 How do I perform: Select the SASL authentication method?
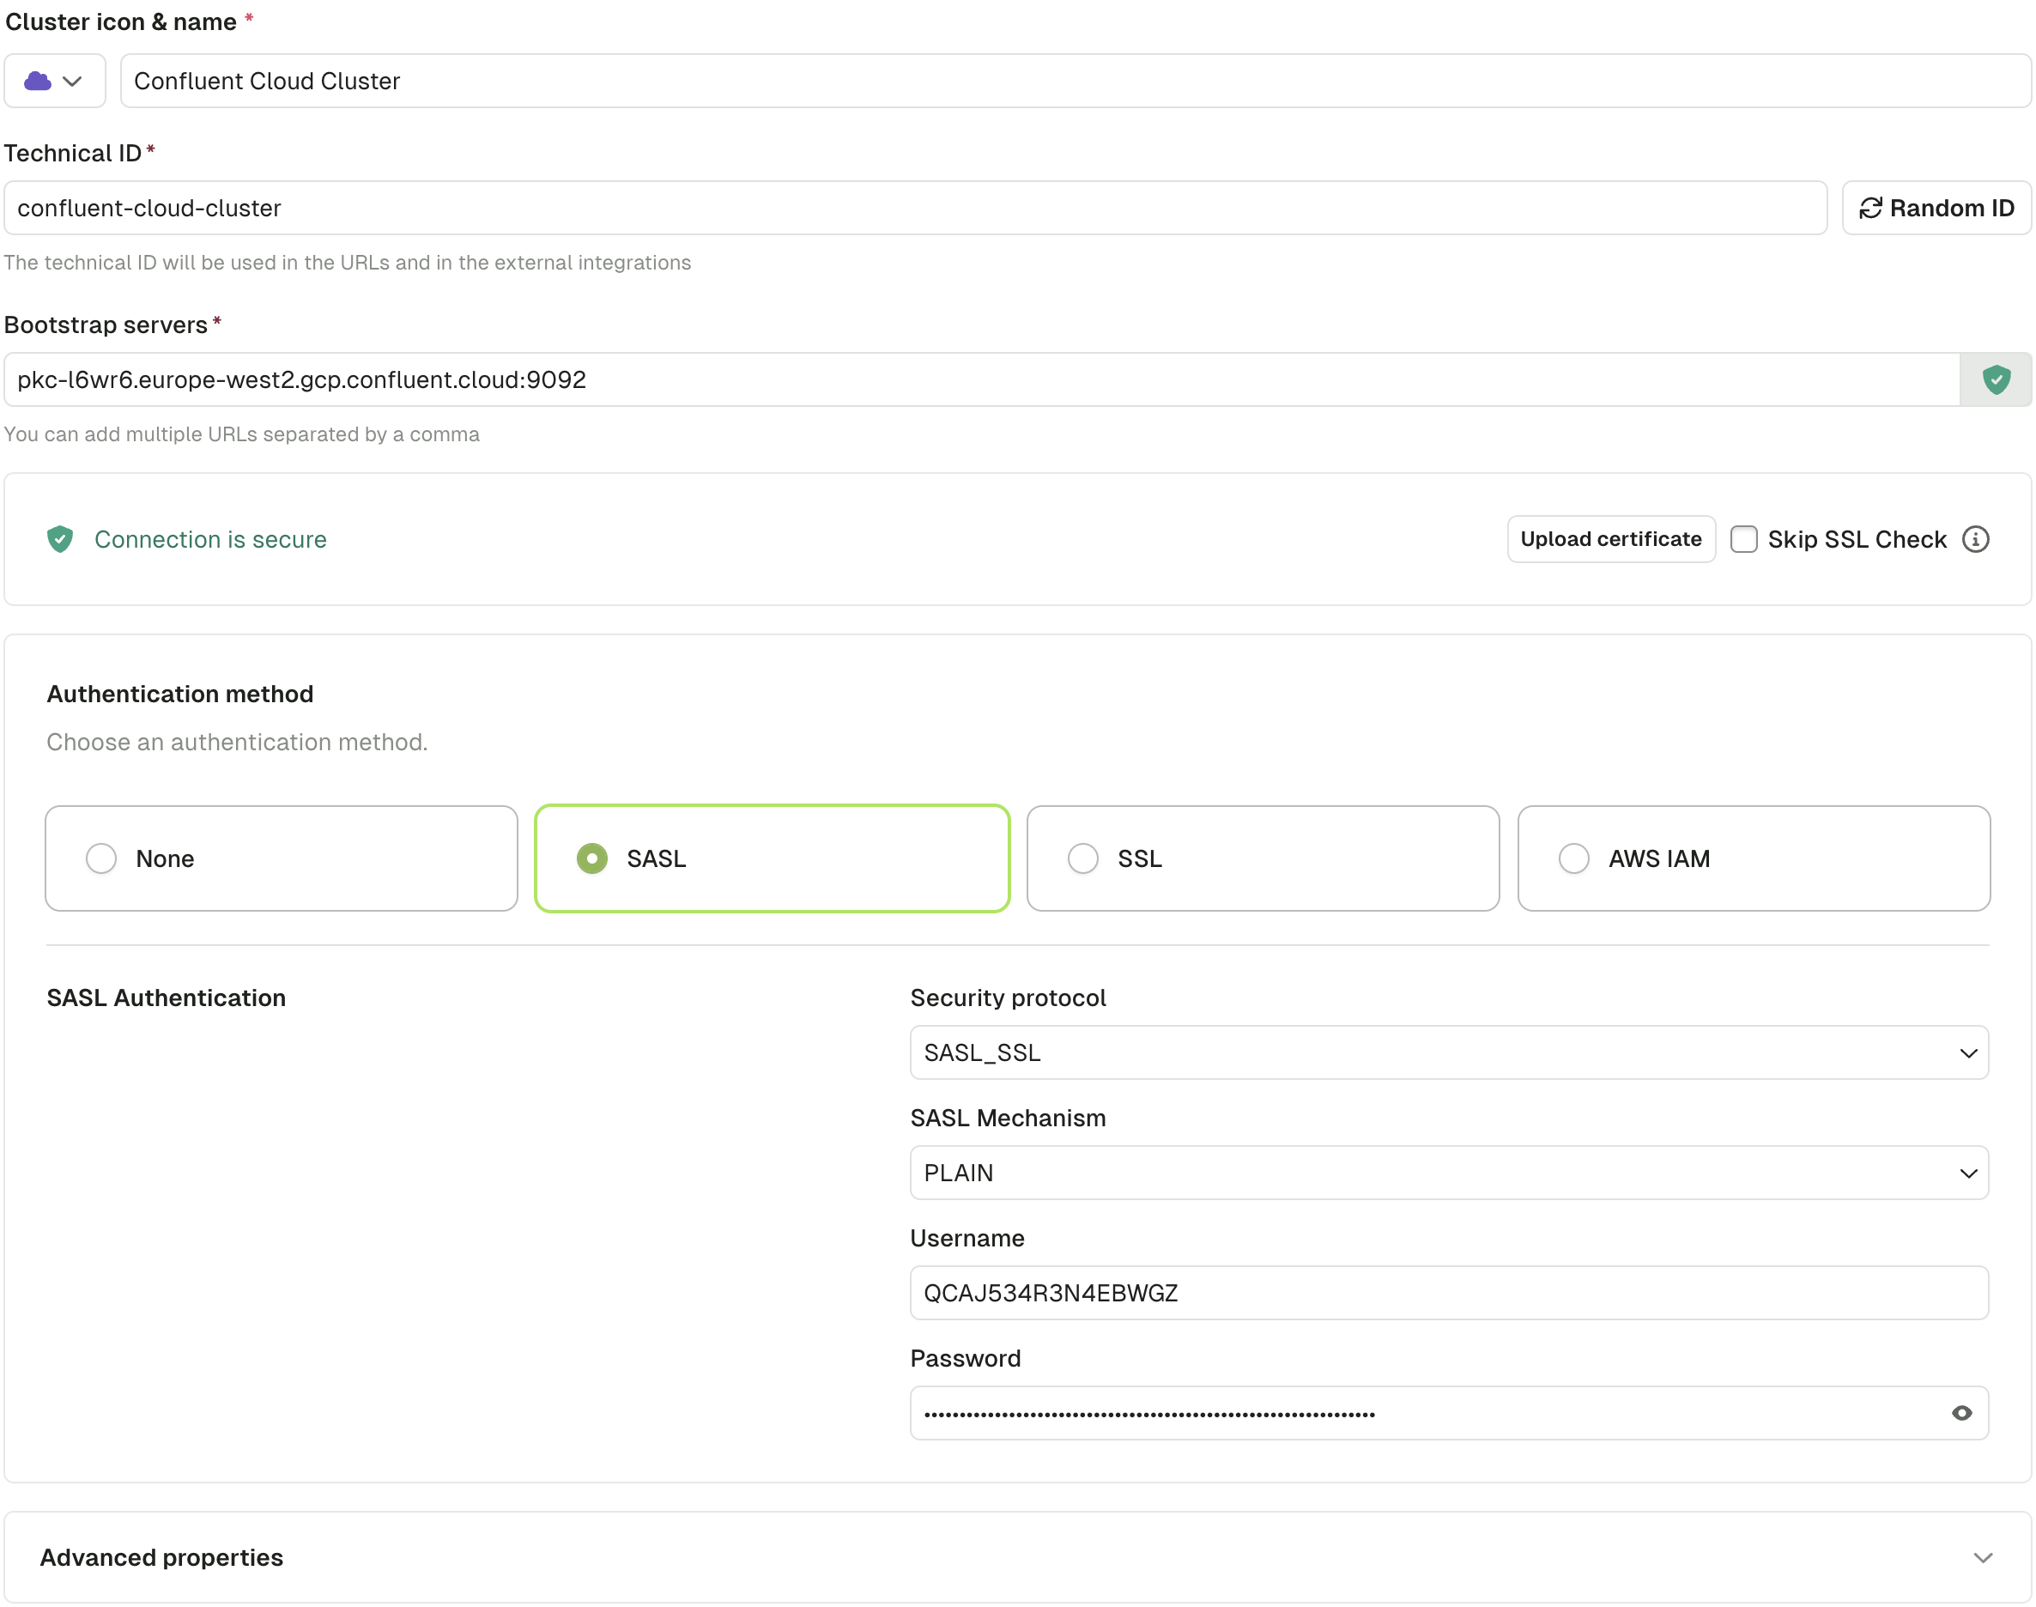[x=773, y=858]
